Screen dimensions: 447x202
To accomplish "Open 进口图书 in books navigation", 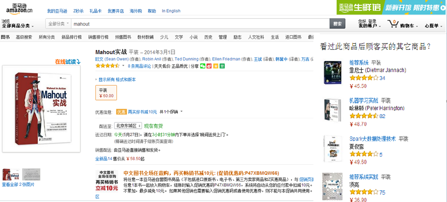I will [x=293, y=37].
